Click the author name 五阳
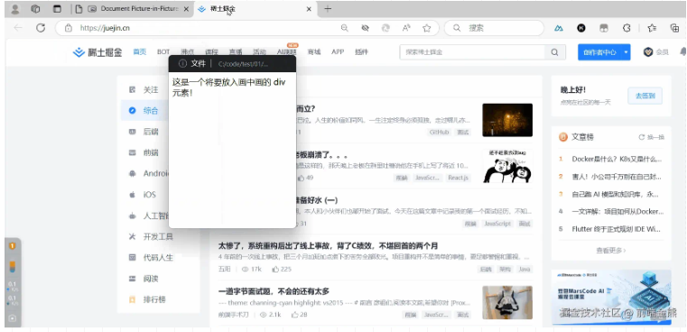Screen dimensions: 687x332 224,269
